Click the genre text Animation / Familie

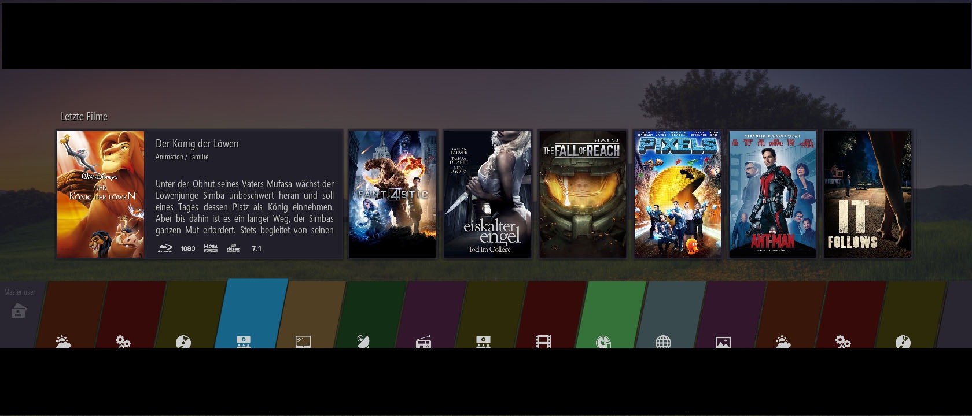(x=182, y=157)
